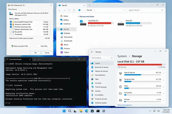Uncheck Downloaded Program Files checkbox
The image size is (172, 114).
[11, 22]
